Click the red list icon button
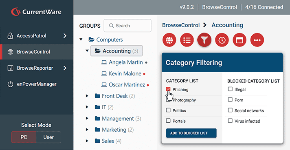290x150 pixels. 187,40
